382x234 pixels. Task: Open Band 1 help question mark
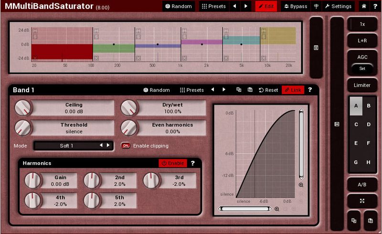[x=310, y=90]
